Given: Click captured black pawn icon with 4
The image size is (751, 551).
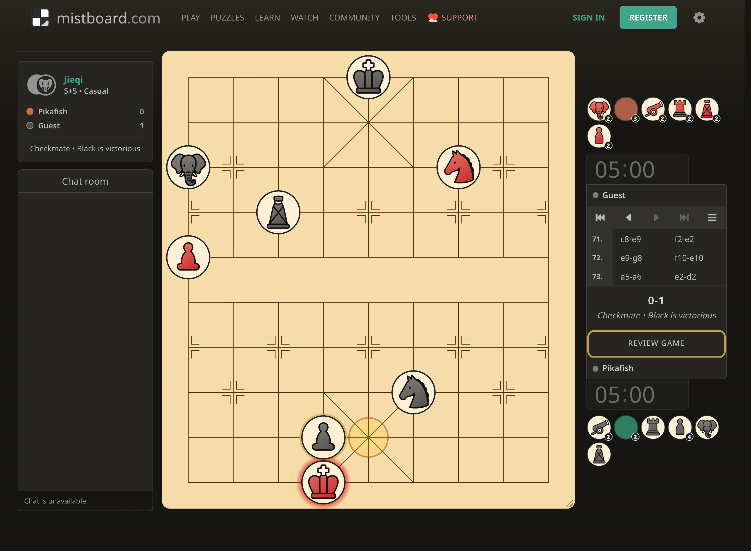Looking at the screenshot, I should pos(680,427).
